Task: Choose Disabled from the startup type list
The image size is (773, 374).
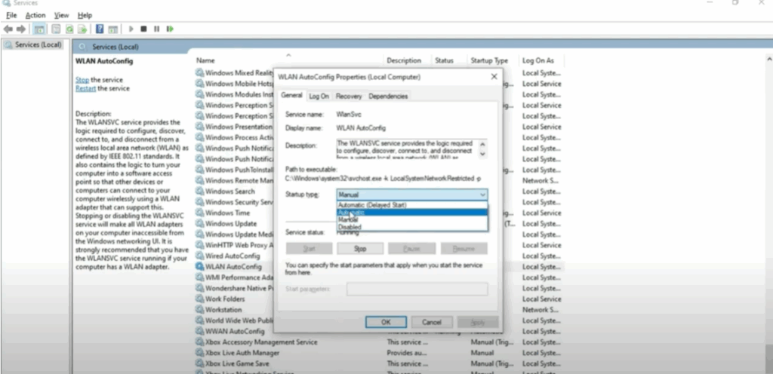Action: point(412,227)
